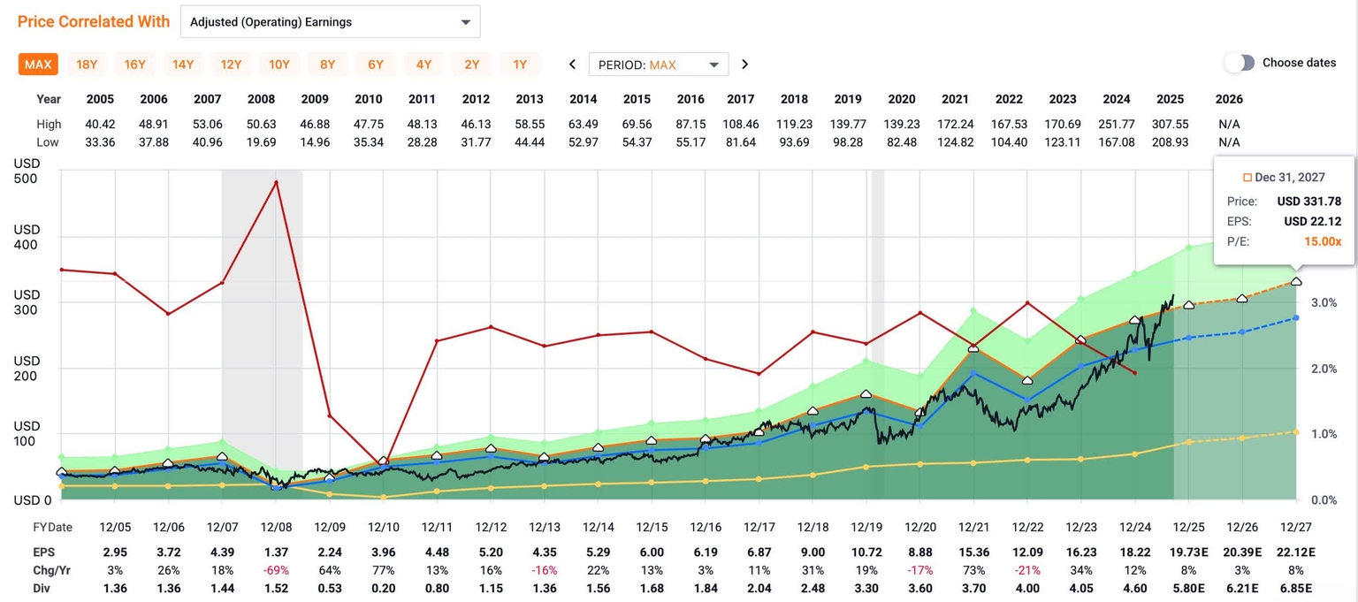
Task: Click the white triangle marker above 12/21
Action: click(973, 349)
